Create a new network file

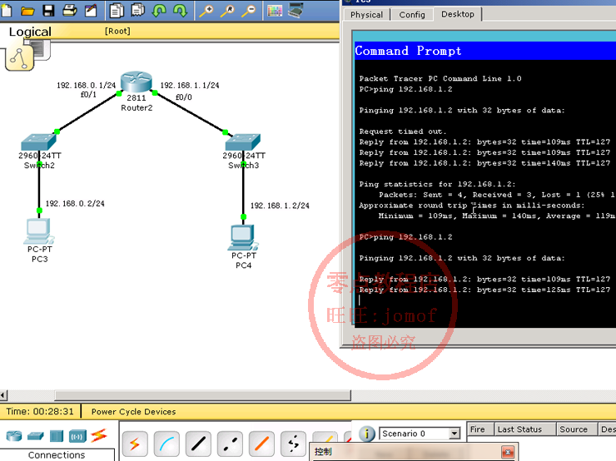[x=7, y=11]
